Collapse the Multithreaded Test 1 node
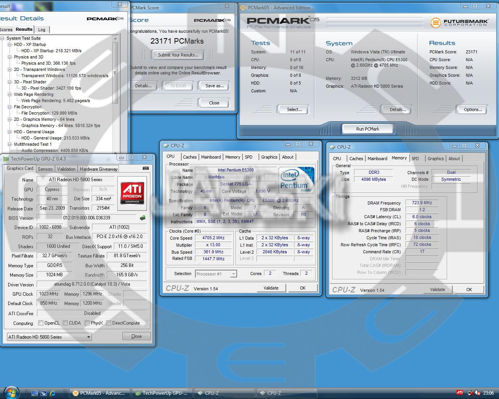499x399 pixels. [x=10, y=144]
